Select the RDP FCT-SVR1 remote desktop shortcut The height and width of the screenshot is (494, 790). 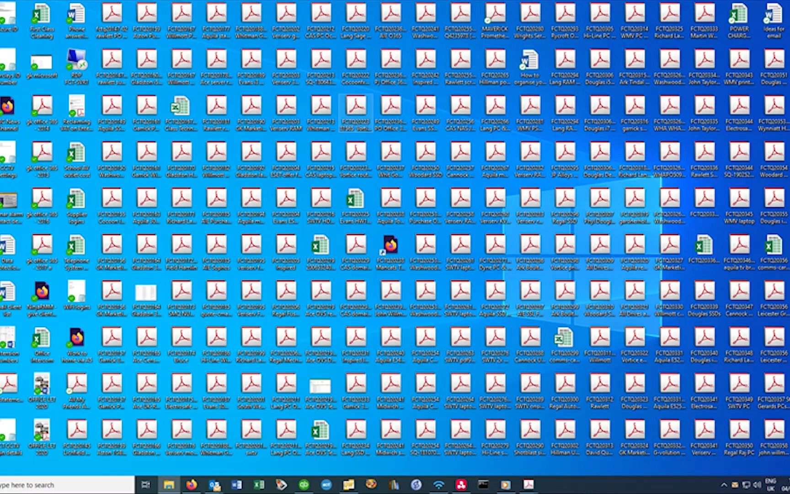coord(77,67)
